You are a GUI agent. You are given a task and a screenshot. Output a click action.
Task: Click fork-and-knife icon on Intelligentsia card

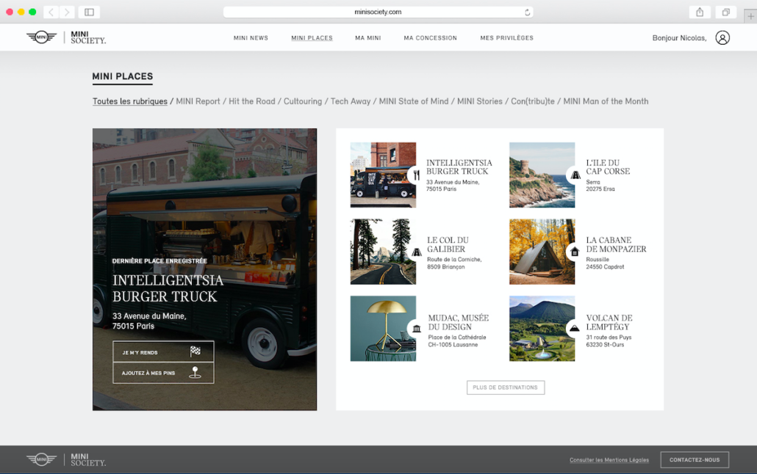(416, 175)
